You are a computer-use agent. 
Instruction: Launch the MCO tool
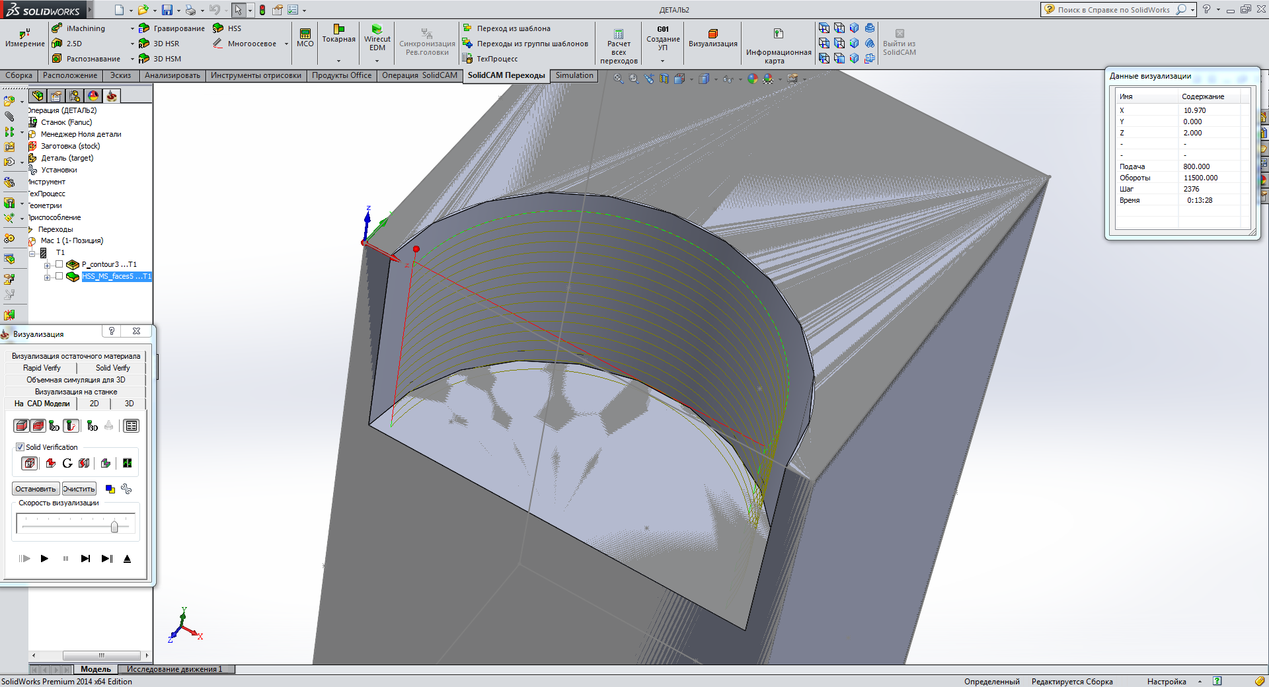(305, 38)
